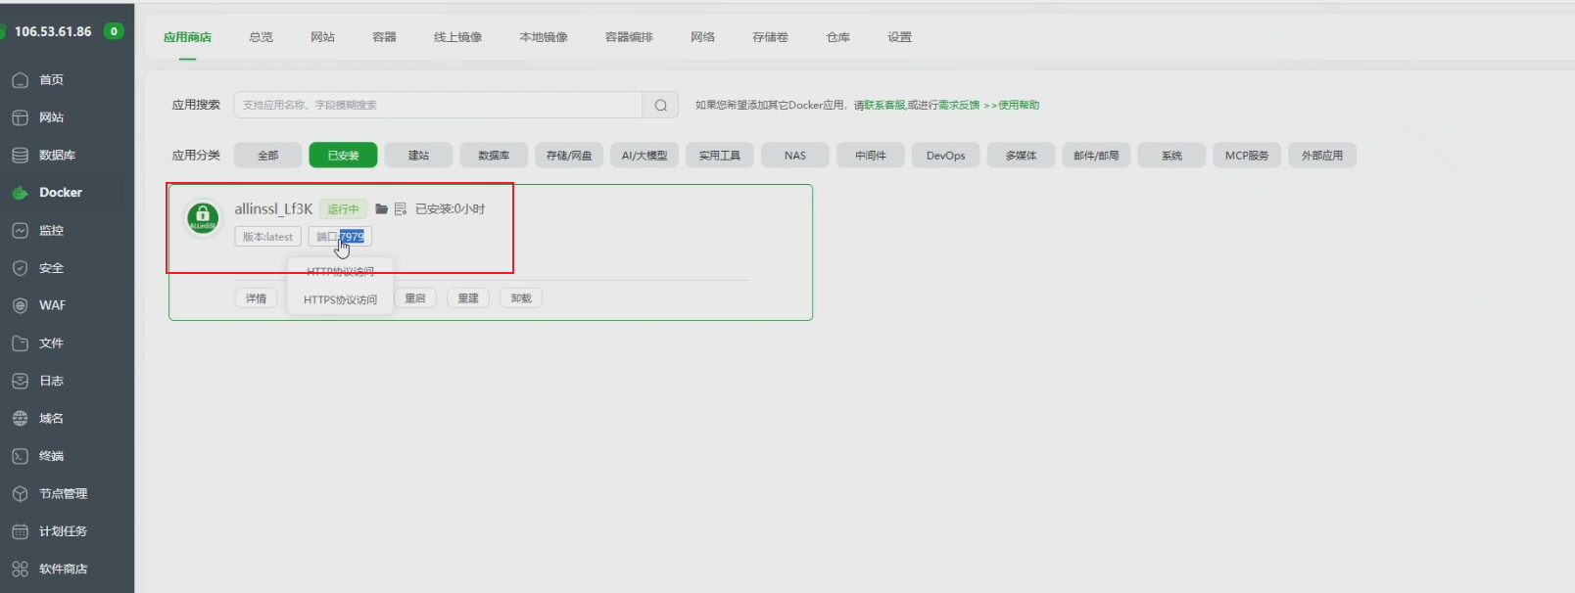Filter by 中间件 category
Viewport: 1575px width, 593px height.
point(871,156)
